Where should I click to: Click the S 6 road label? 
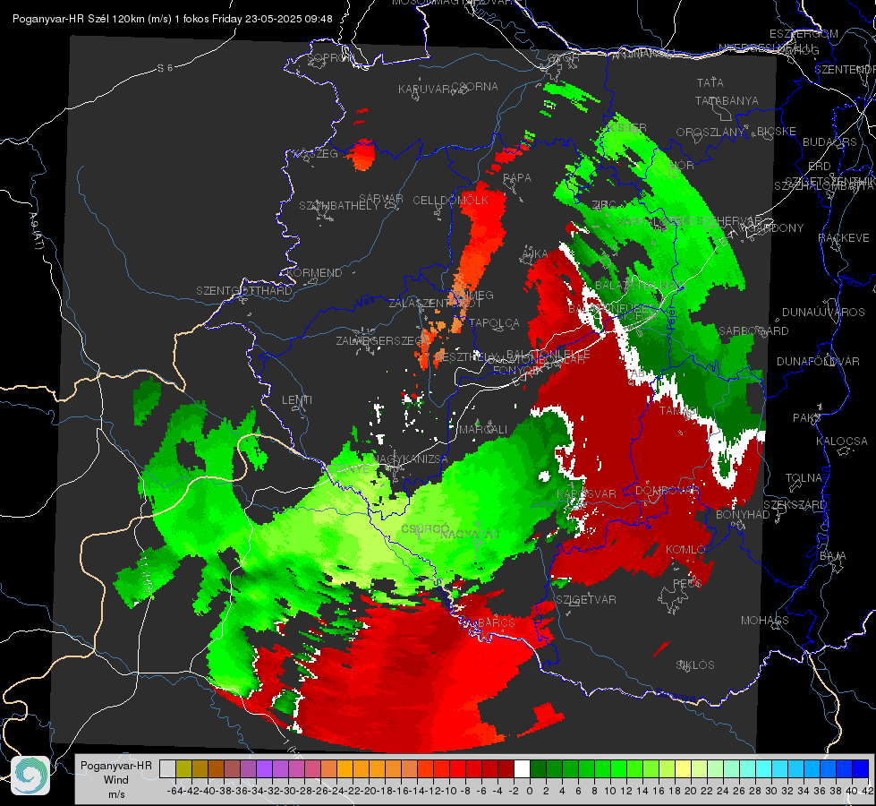(165, 68)
